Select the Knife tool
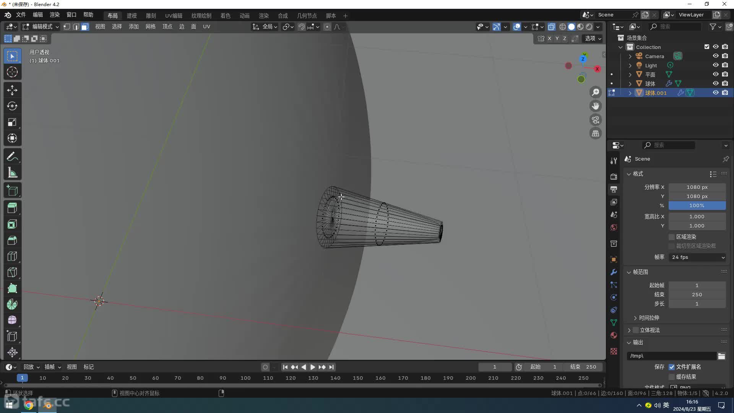This screenshot has width=734, height=413. [12, 273]
